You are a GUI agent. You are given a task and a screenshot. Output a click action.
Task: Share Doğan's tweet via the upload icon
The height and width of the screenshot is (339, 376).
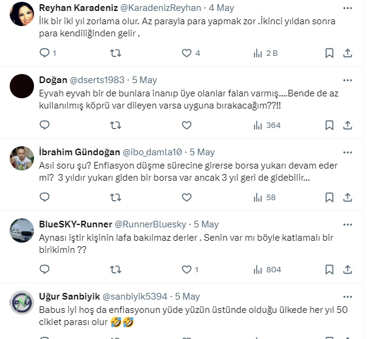[347, 125]
